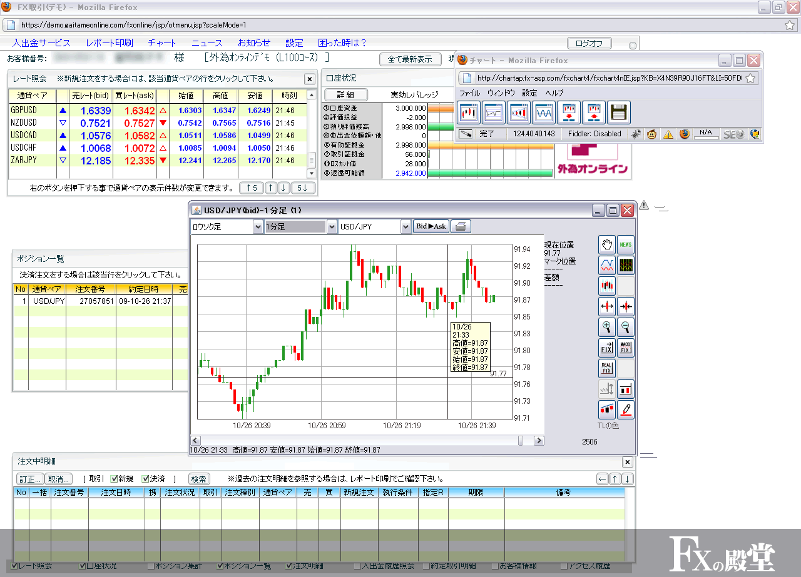Click the chart horizontal scrollbar thumb
Image resolution: width=801 pixels, height=577 pixels.
pyautogui.click(x=521, y=441)
